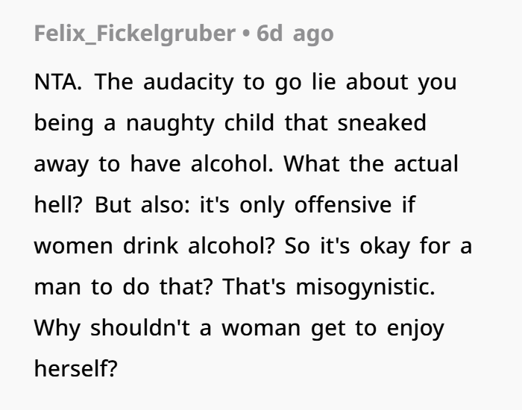Click the word 'woman' in the comment
This screenshot has height=410, width=522.
261,328
